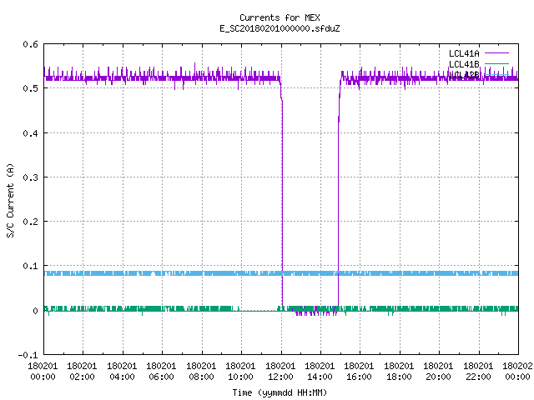Click the x-axis tick 180201 04:00

pos(122,371)
